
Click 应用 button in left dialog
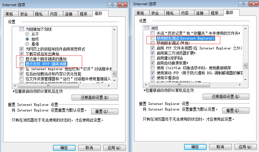click(114, 148)
